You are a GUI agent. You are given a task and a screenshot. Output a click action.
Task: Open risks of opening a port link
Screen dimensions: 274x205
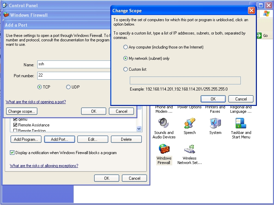point(36,102)
